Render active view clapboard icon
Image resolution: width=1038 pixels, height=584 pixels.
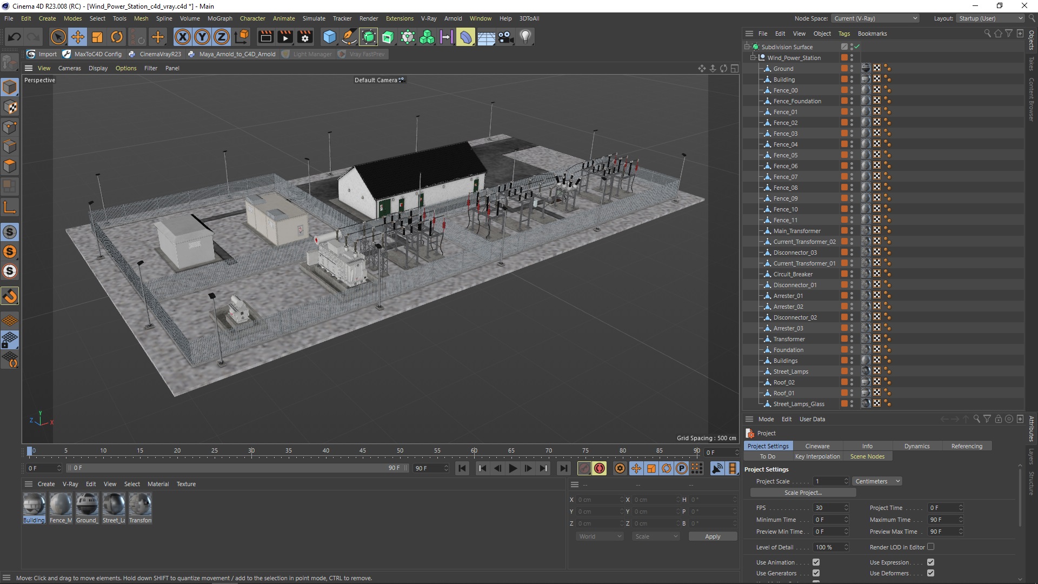click(265, 37)
